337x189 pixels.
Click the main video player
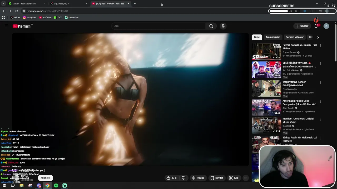[130, 99]
